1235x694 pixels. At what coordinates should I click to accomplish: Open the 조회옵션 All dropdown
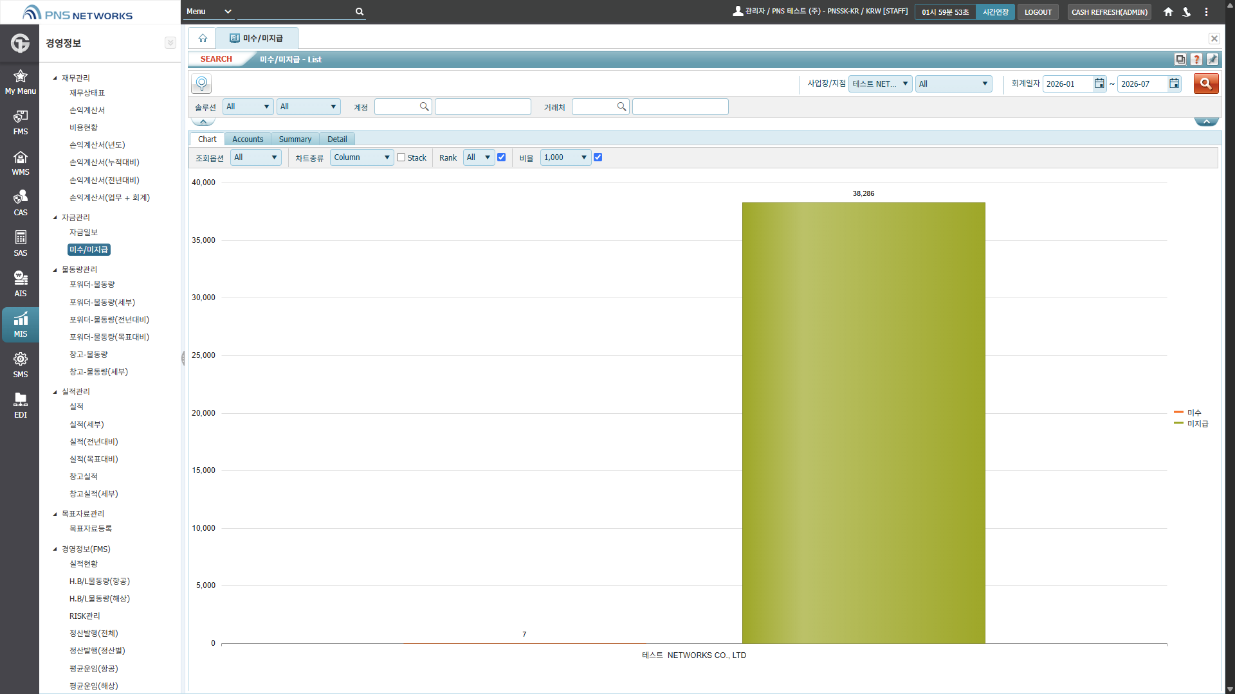point(255,157)
